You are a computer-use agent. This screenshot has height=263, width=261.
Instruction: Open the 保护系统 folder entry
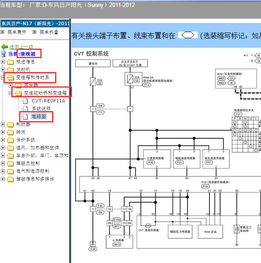26,140
